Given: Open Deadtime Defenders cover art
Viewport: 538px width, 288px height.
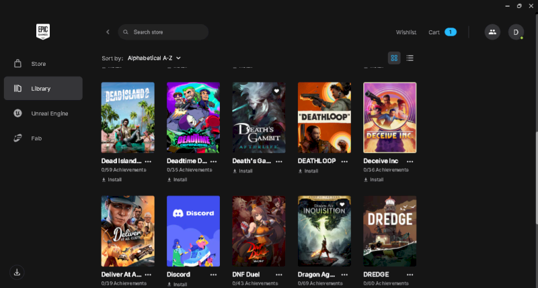Looking at the screenshot, I should pyautogui.click(x=193, y=117).
